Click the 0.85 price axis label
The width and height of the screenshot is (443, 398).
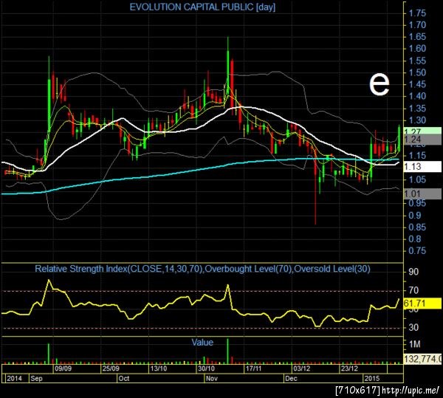click(418, 227)
